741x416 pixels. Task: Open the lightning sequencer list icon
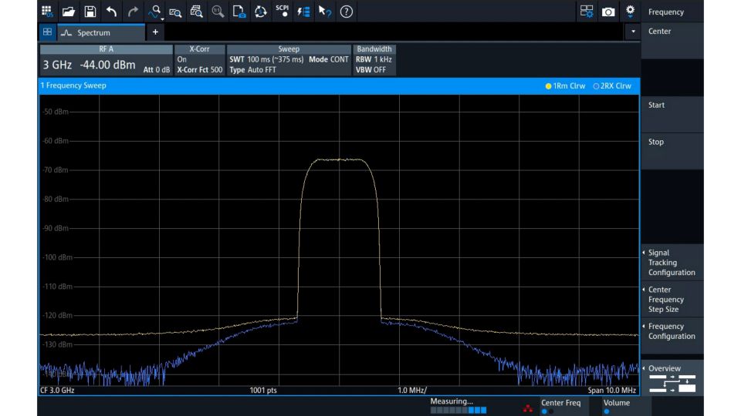pos(303,12)
